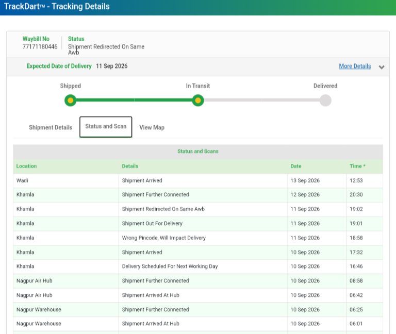
Task: Switch to the Shipment Details tab
Action: 51,127
